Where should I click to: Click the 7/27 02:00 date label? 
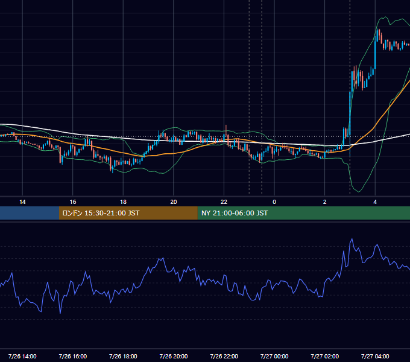coord(325,356)
